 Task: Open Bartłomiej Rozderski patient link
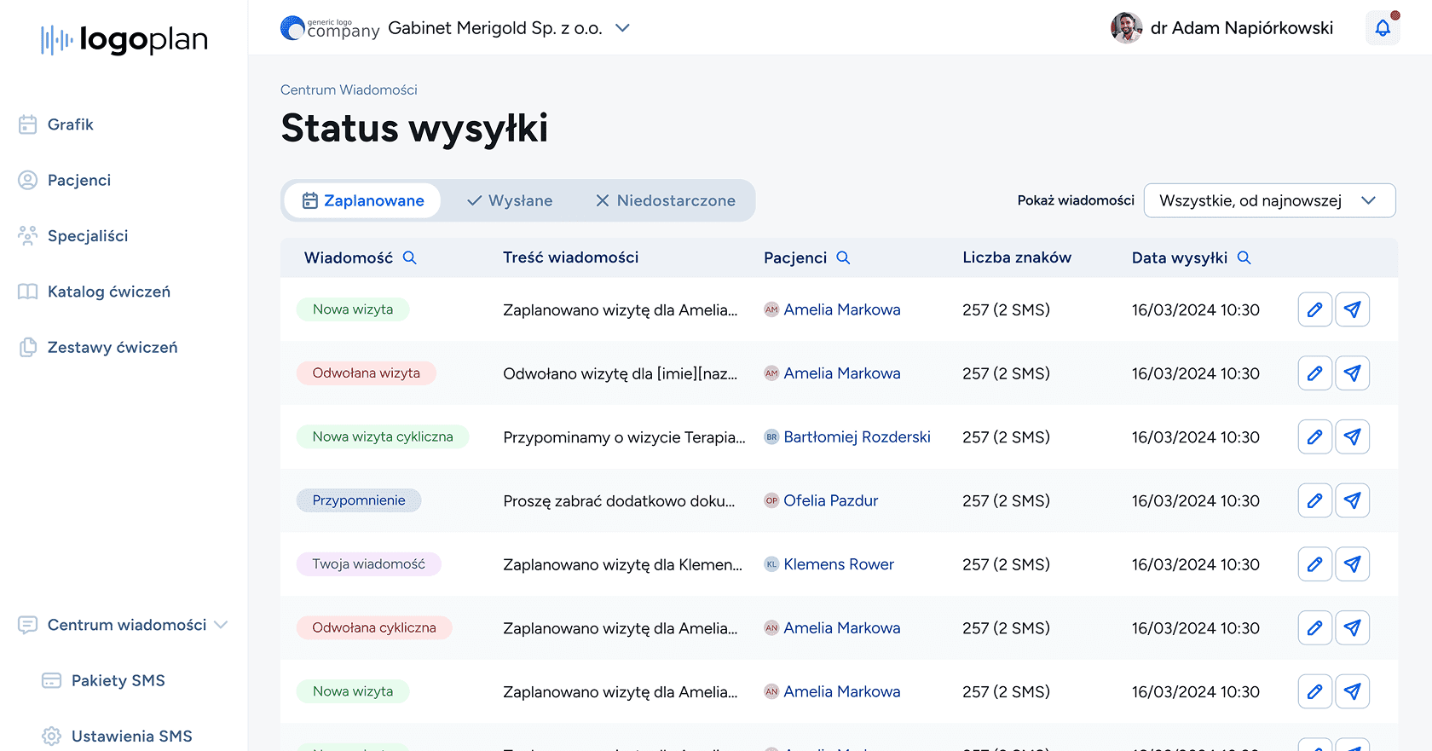[x=857, y=437]
